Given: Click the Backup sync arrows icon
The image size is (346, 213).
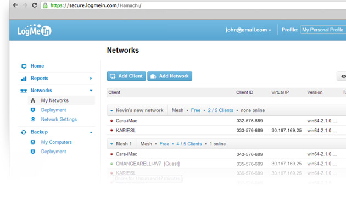Looking at the screenshot, I should point(24,132).
